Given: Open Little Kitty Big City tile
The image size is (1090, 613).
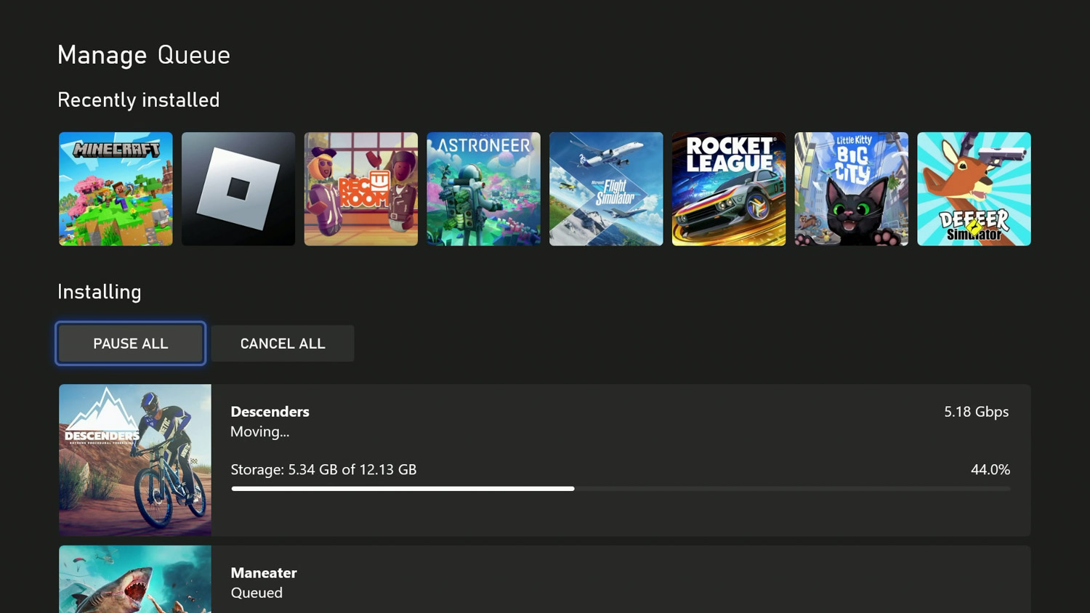Looking at the screenshot, I should click(852, 189).
